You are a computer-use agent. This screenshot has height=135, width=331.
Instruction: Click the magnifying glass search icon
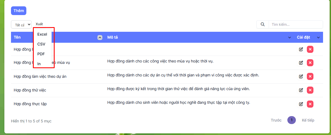pyautogui.click(x=263, y=24)
